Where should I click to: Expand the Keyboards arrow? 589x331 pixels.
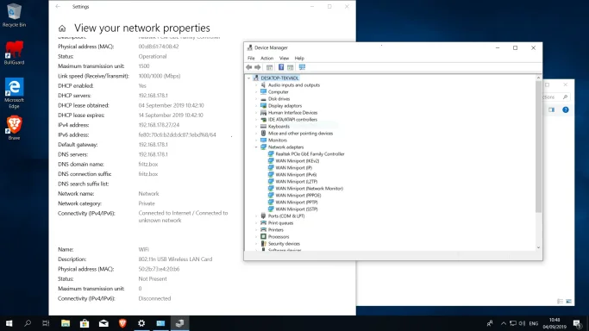257,127
